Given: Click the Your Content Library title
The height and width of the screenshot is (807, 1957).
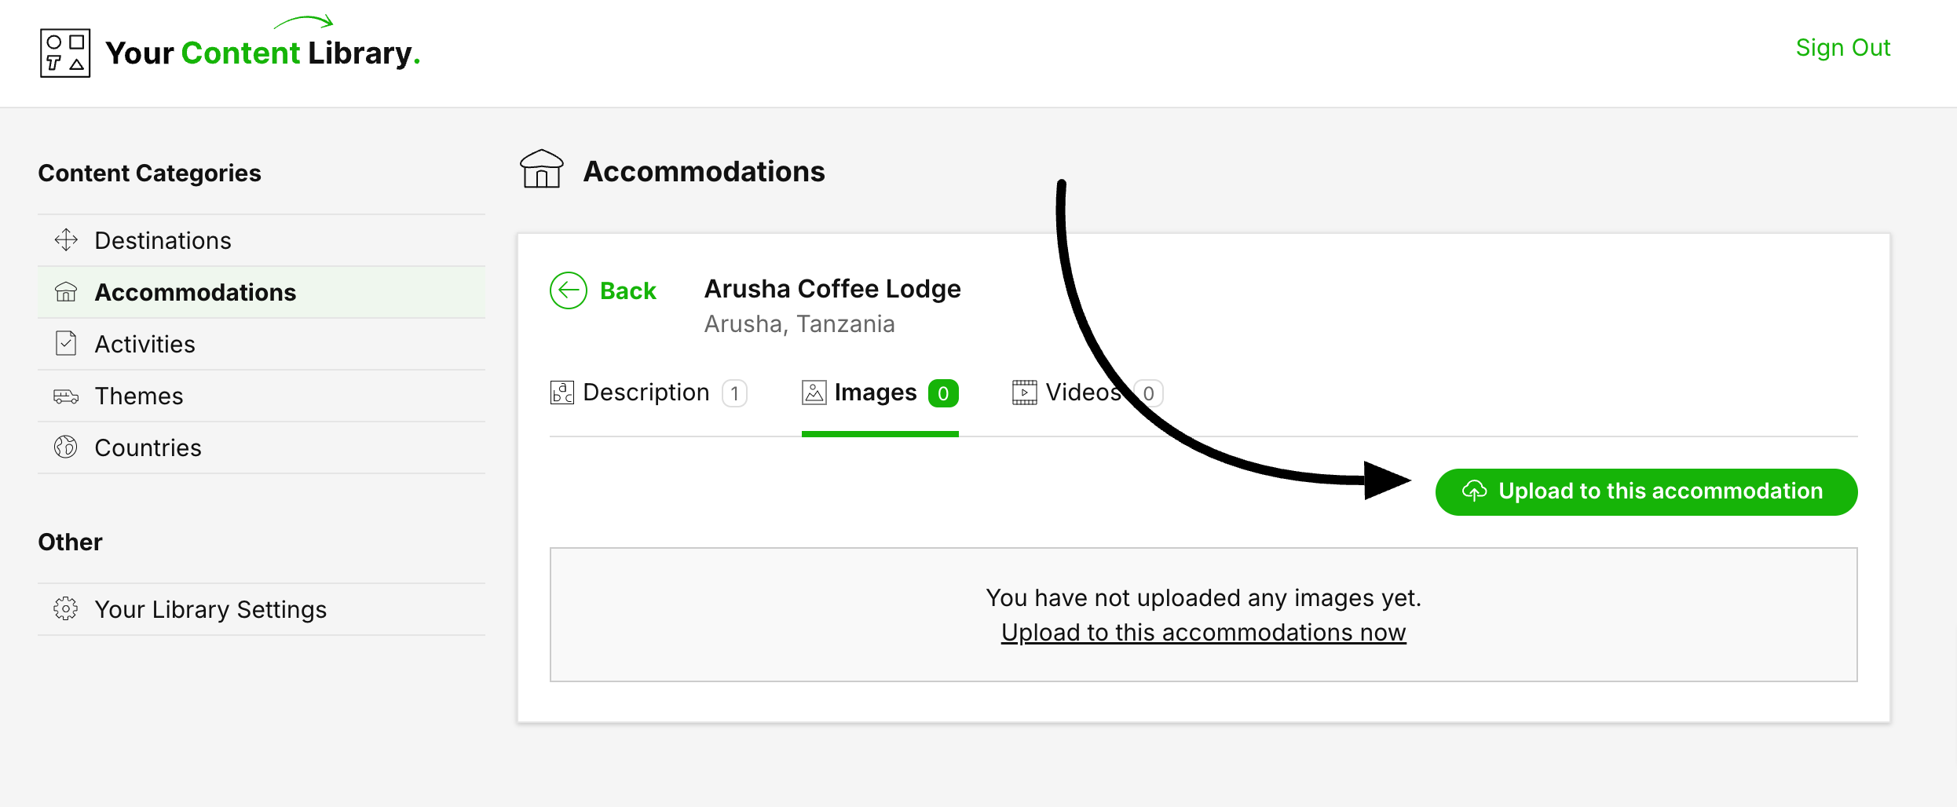Looking at the screenshot, I should (263, 53).
